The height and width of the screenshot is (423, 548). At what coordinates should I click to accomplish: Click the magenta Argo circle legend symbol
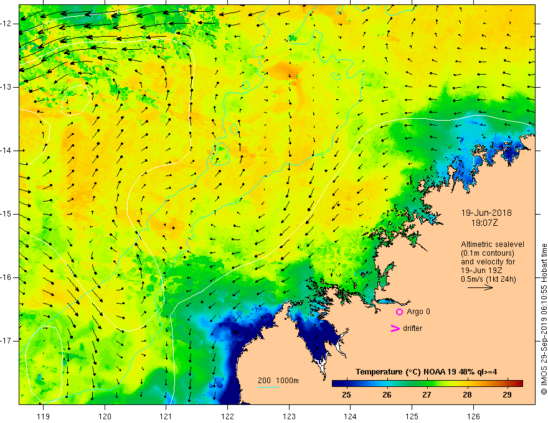pos(399,312)
